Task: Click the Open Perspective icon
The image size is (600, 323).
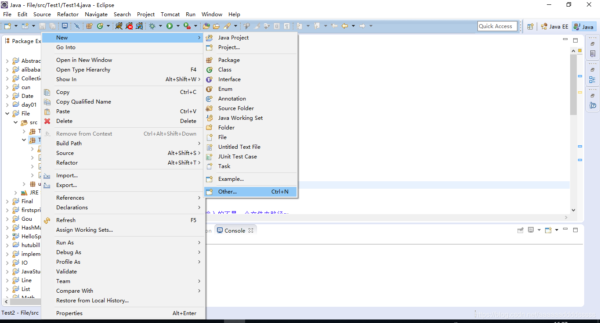Action: pyautogui.click(x=530, y=26)
